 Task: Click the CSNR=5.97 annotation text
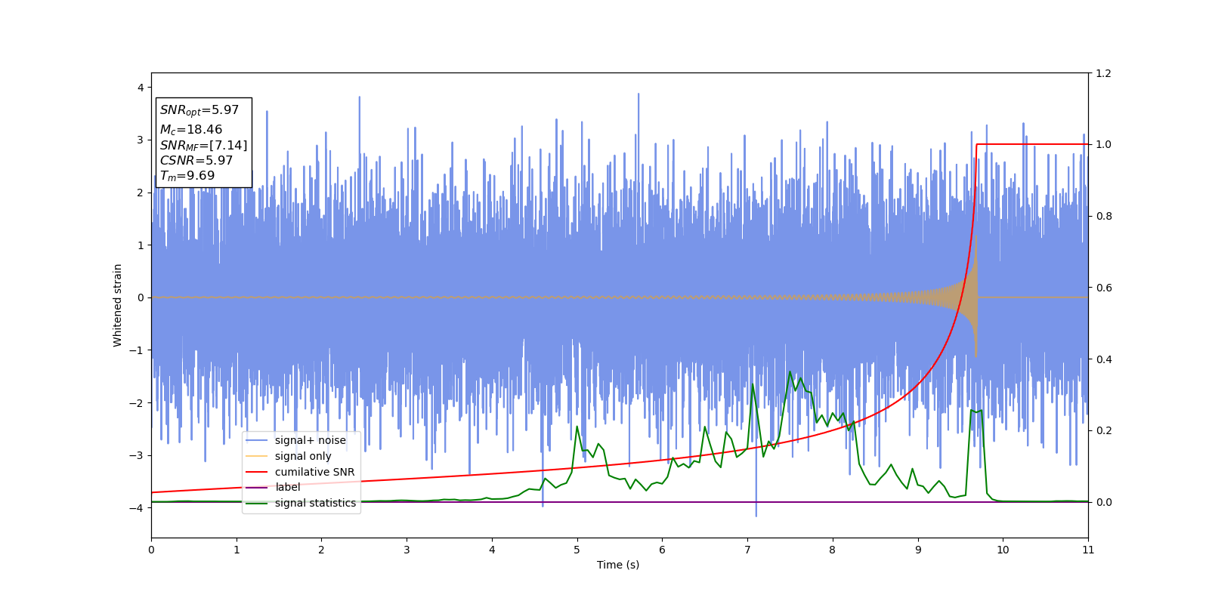tap(196, 160)
